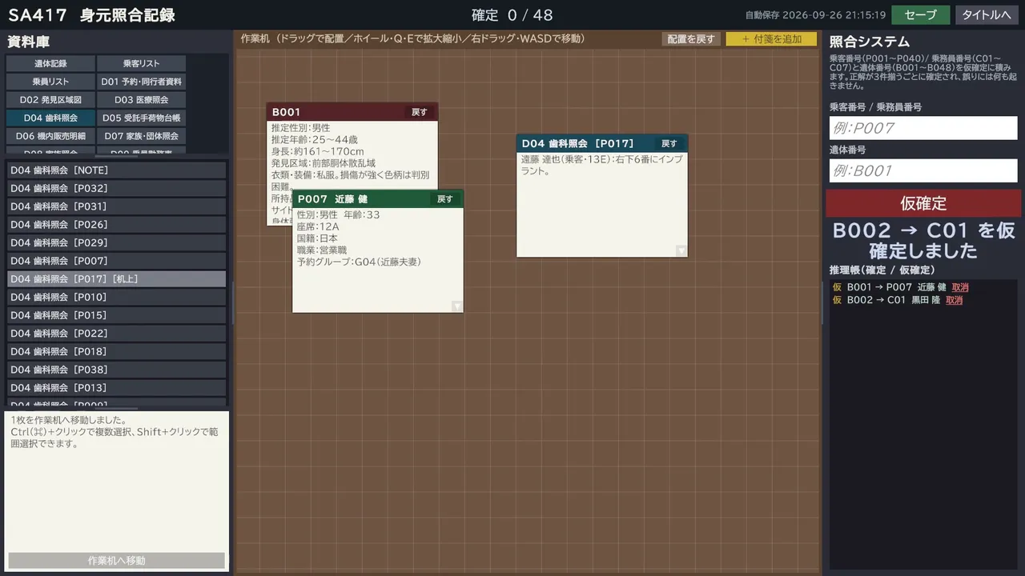The width and height of the screenshot is (1025, 576).
Task: Return the D04 歯科照会 P017 card
Action: (669, 144)
